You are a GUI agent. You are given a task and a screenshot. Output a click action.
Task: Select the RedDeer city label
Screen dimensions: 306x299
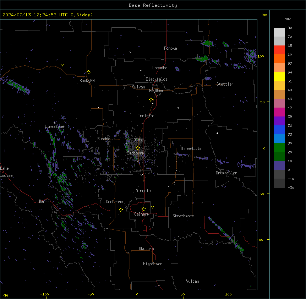[x=156, y=91]
